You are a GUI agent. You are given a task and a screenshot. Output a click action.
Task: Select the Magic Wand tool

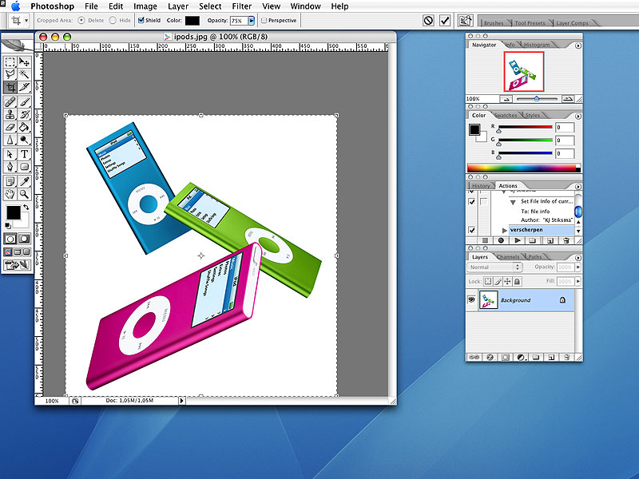click(25, 74)
